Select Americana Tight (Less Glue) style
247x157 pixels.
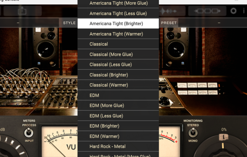[x=118, y=13]
